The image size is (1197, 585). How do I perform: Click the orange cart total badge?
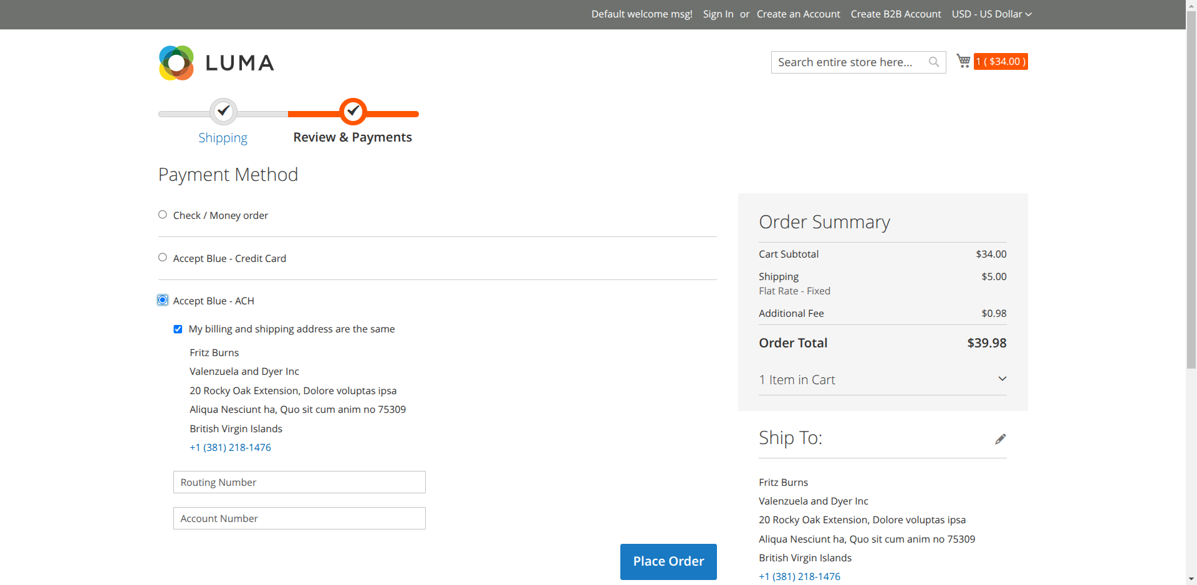[1001, 62]
